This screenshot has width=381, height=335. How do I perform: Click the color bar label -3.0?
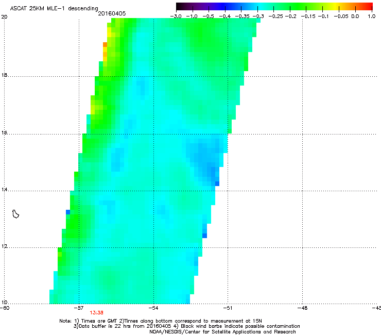tap(176, 16)
